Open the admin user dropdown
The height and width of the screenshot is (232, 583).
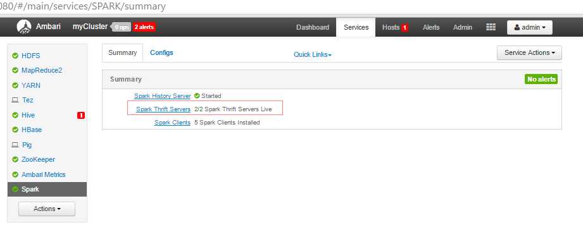point(529,27)
